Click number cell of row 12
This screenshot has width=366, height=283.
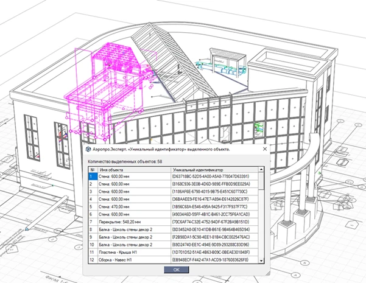pyautogui.click(x=93, y=260)
